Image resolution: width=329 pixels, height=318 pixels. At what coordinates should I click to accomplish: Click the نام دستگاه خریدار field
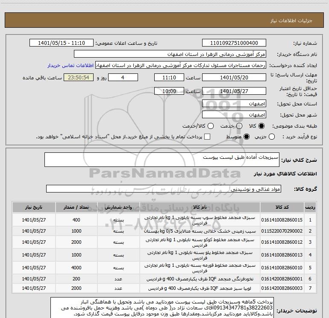point(170,54)
